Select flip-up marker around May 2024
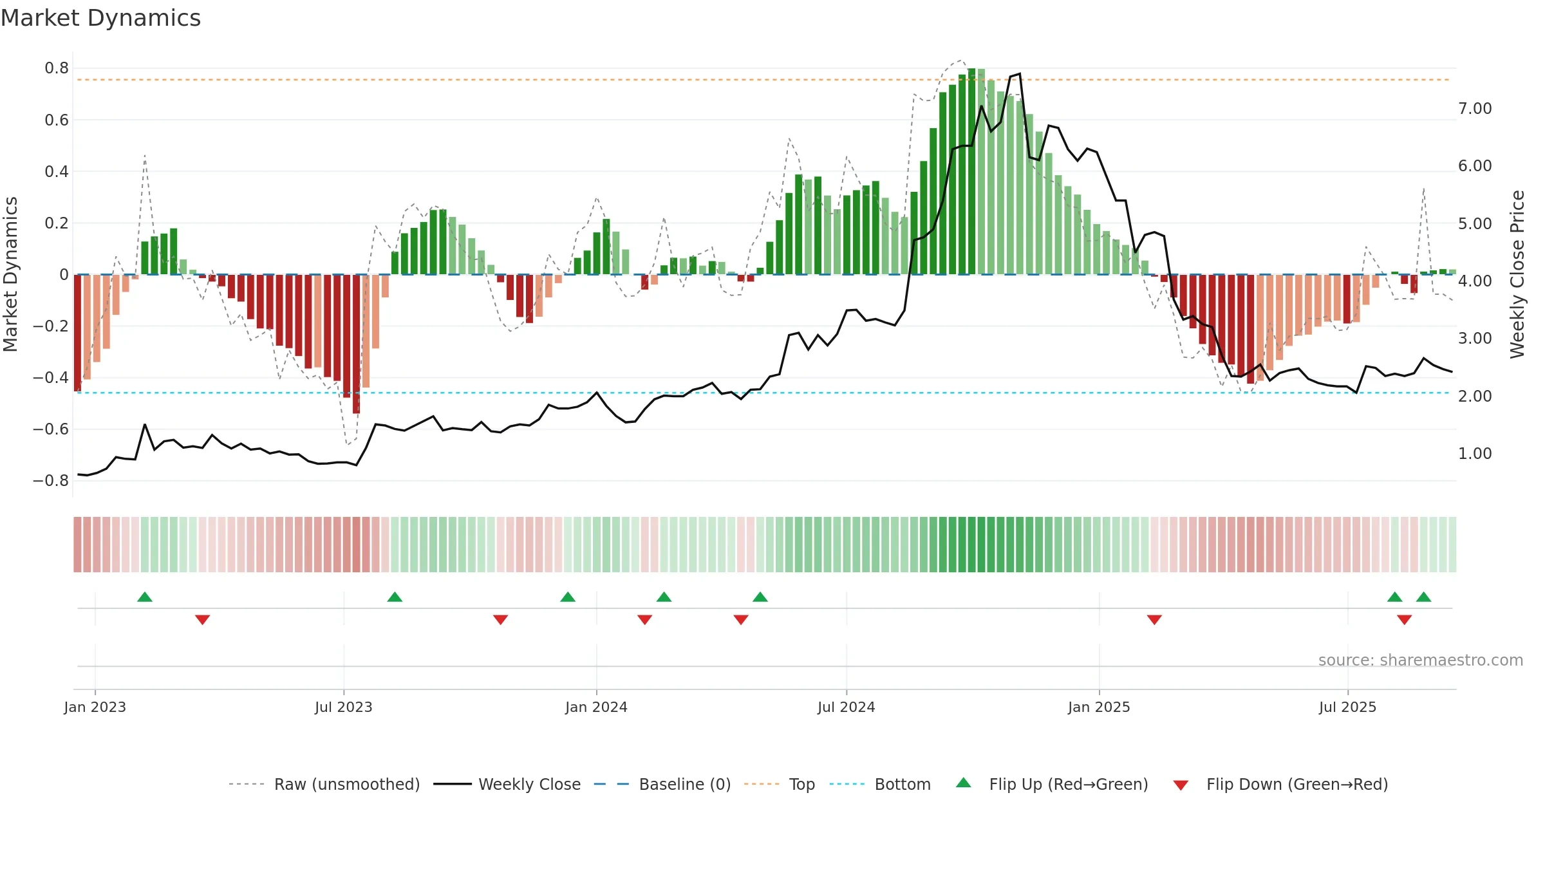Image resolution: width=1545 pixels, height=869 pixels. tap(760, 597)
